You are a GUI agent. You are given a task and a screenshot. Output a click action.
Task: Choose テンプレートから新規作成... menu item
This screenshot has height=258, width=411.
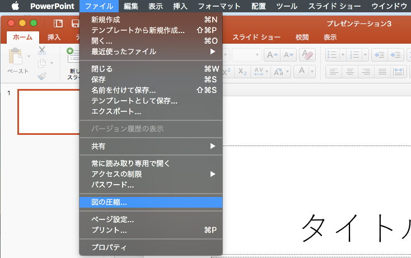tap(151, 30)
